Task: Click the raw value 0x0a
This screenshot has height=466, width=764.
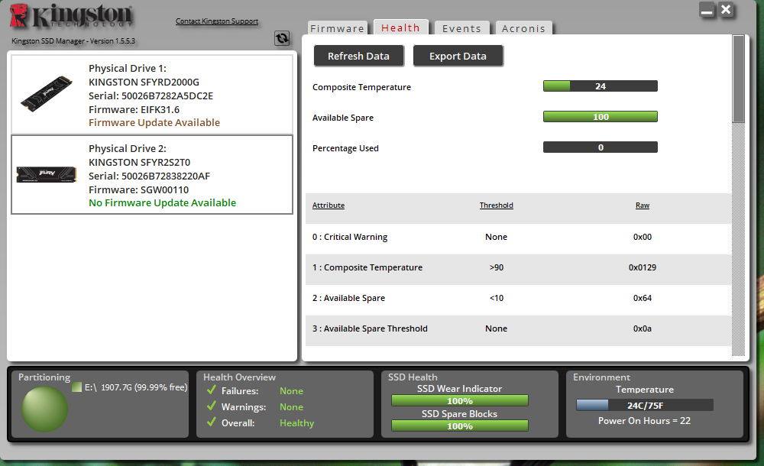Action: 643,328
